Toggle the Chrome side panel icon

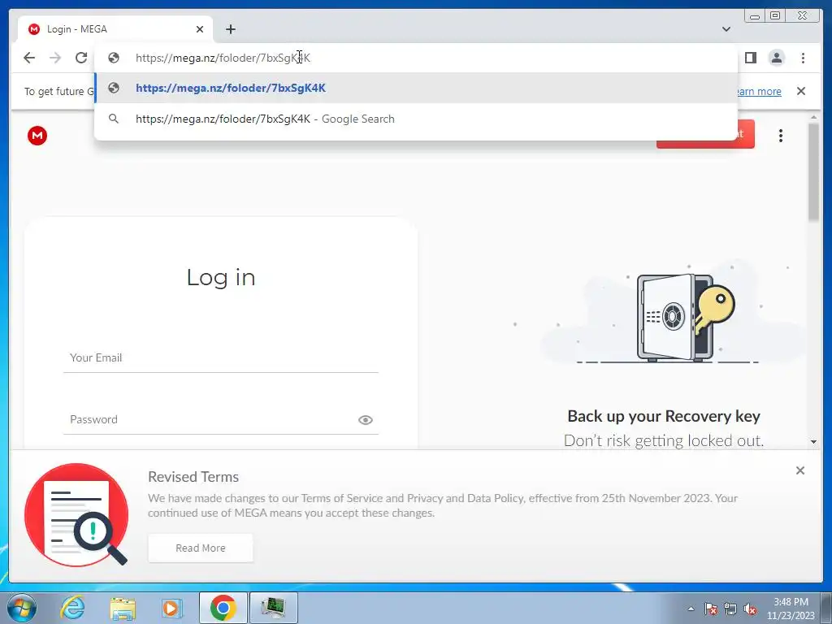coord(750,58)
